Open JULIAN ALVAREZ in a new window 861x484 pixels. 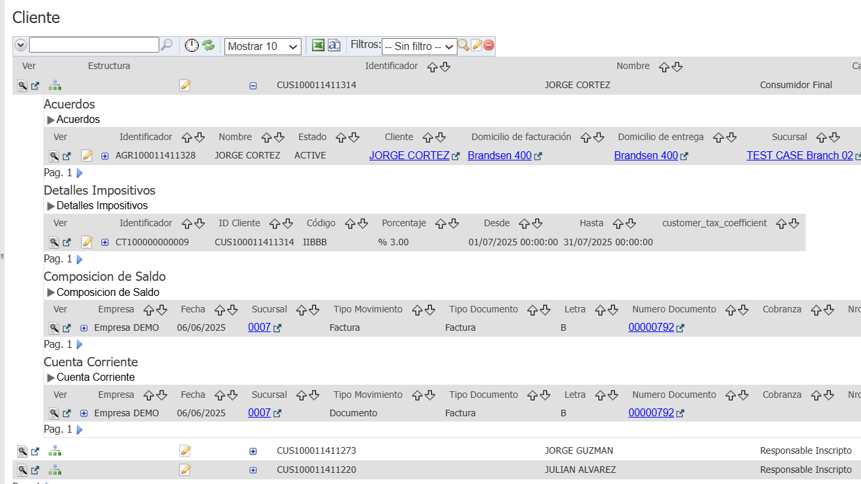[36, 470]
